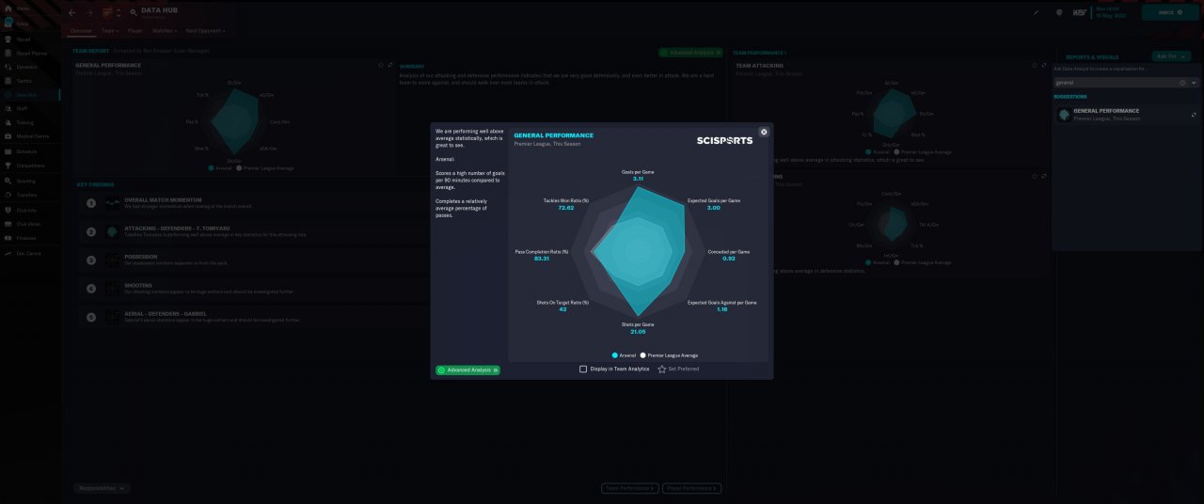
Task: Expand General Performance suggestion icon
Action: coord(1194,114)
